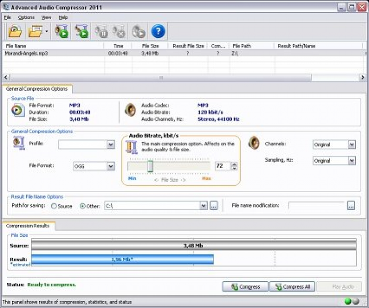Image resolution: width=369 pixels, height=308 pixels.
Task: Click the grayed-out play audio toolbar icon
Action: [x=138, y=32]
